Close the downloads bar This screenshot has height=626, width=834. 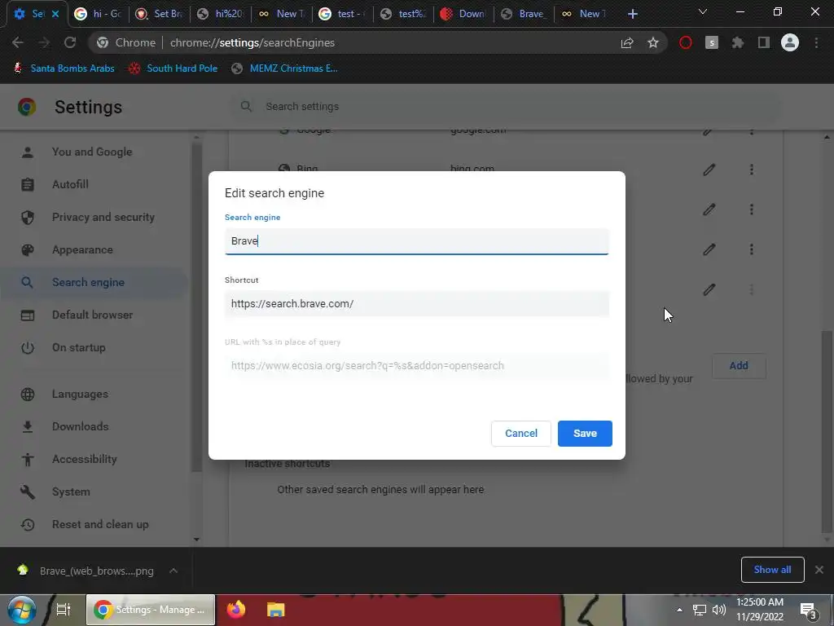tap(819, 570)
